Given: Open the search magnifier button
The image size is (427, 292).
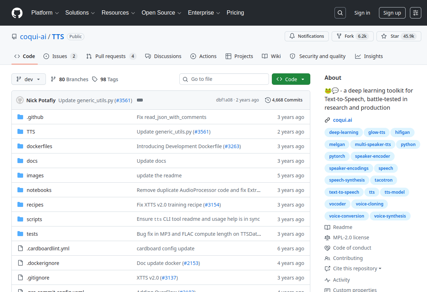Looking at the screenshot, I should (x=340, y=13).
